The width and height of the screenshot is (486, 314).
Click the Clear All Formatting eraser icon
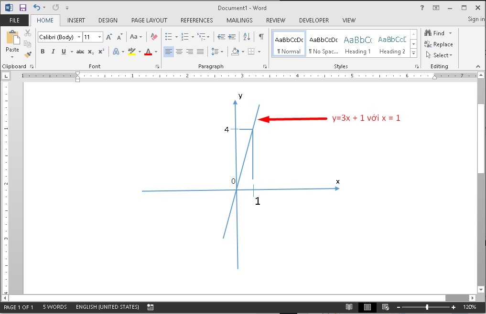click(154, 37)
